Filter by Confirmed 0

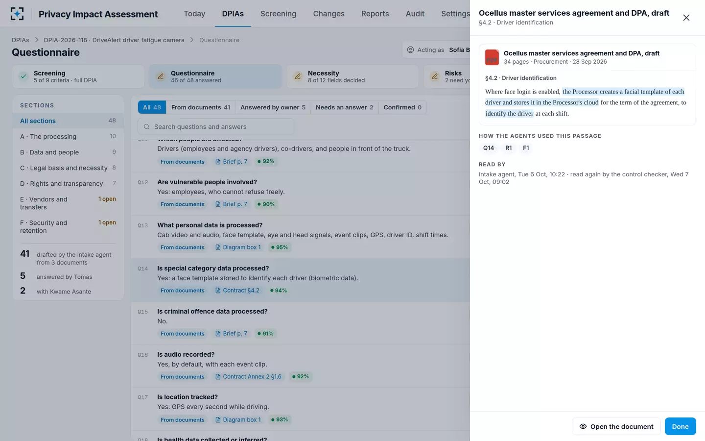[x=402, y=107]
